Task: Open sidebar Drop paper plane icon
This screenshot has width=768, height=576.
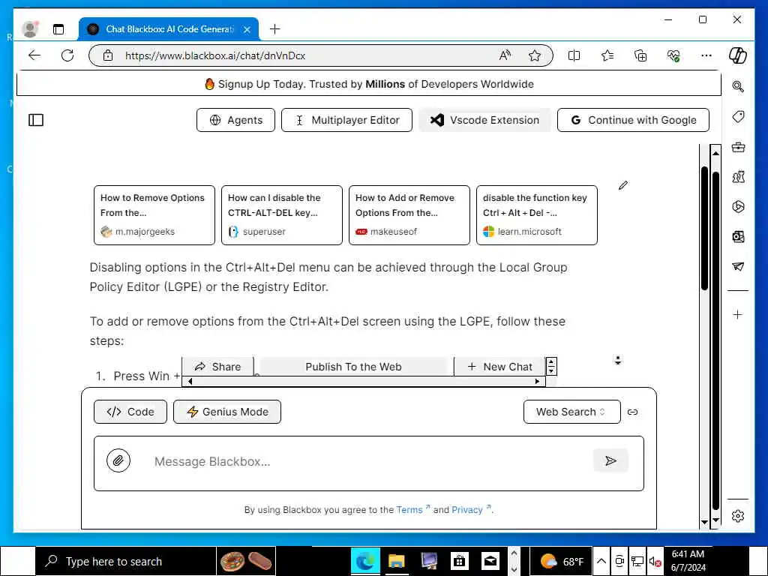Action: [738, 267]
